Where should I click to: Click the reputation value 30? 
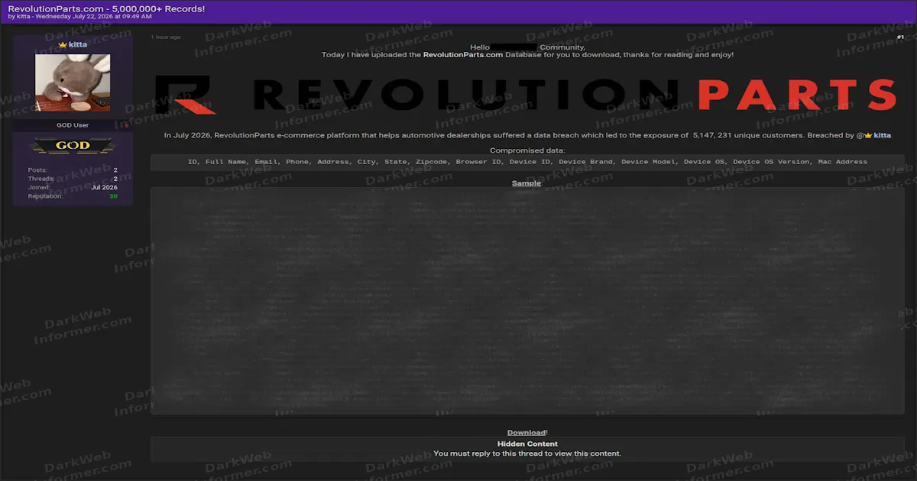pos(113,196)
